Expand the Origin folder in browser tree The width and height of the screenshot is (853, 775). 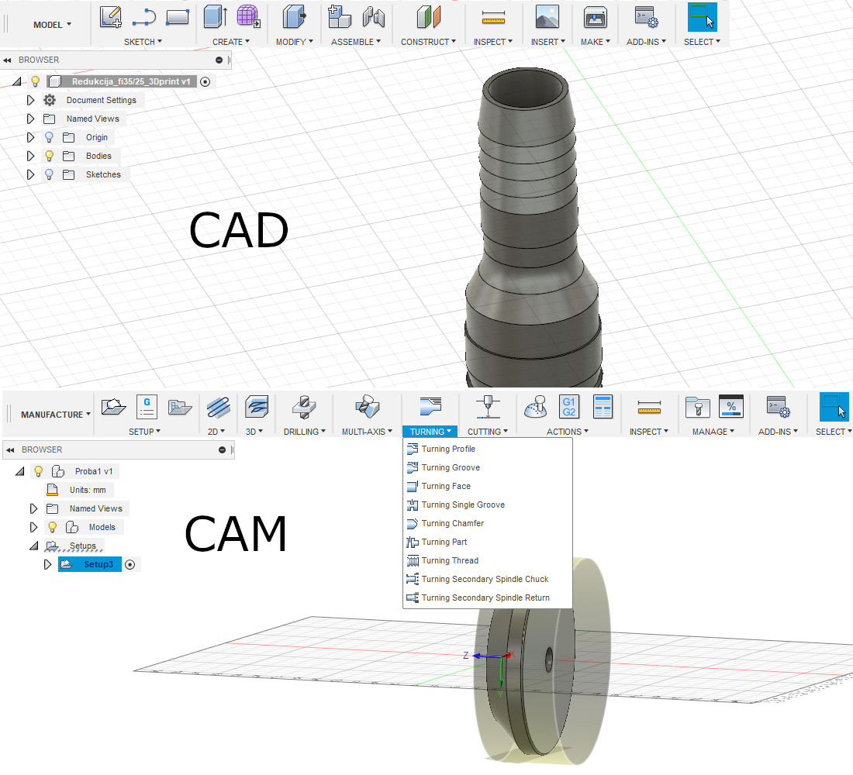pyautogui.click(x=31, y=137)
